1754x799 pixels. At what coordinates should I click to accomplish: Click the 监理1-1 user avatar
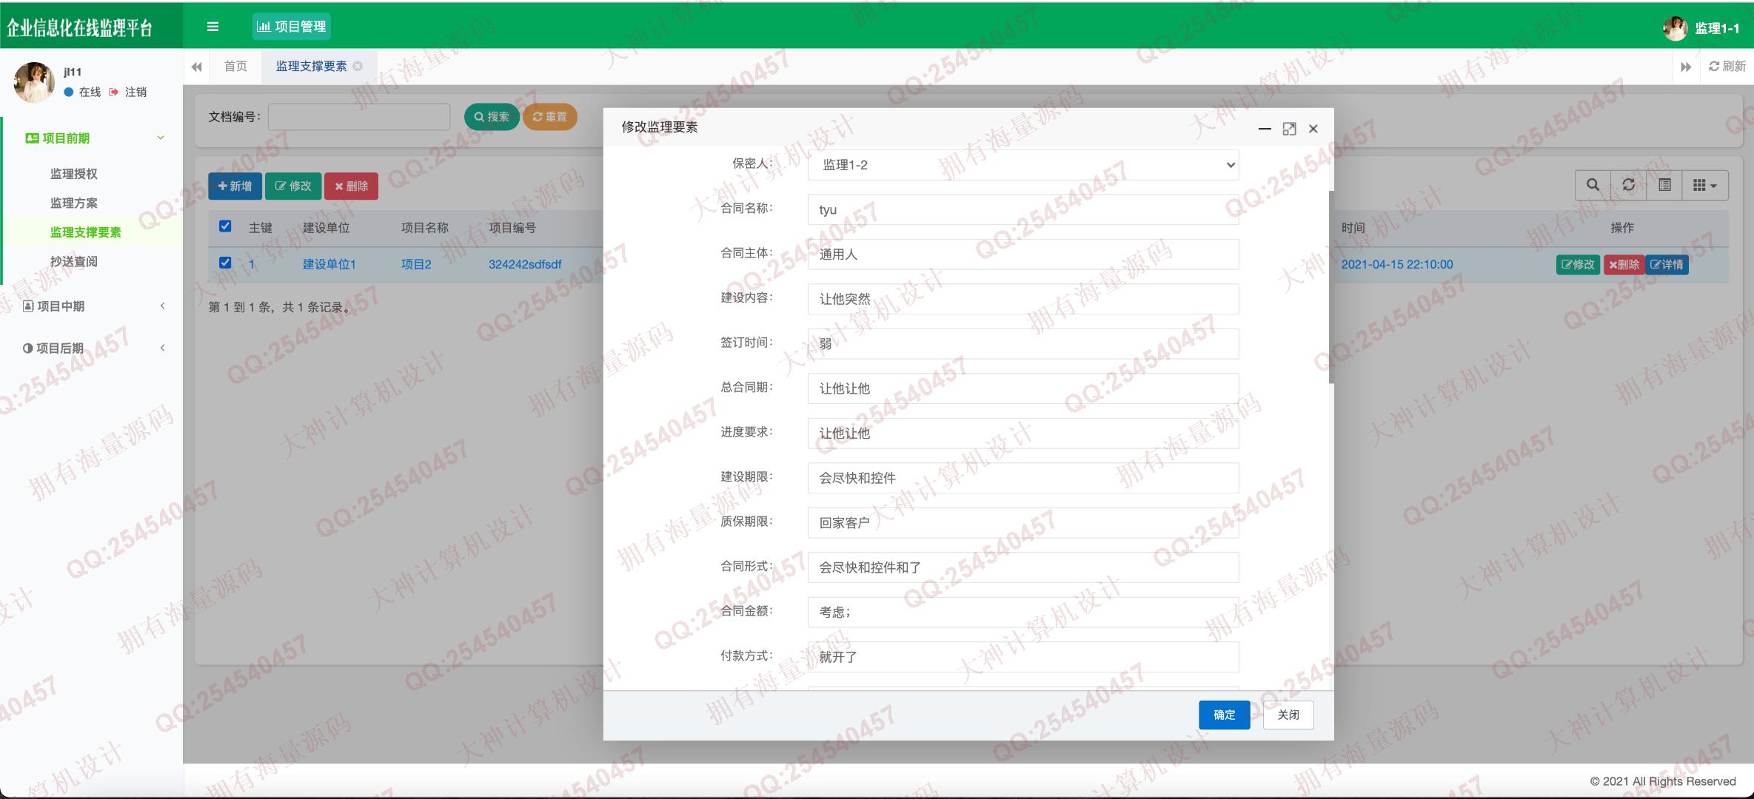pyautogui.click(x=1675, y=28)
